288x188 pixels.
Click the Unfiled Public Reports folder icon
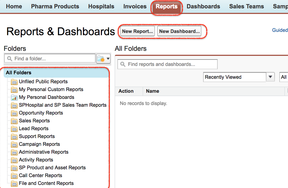coord(14,82)
